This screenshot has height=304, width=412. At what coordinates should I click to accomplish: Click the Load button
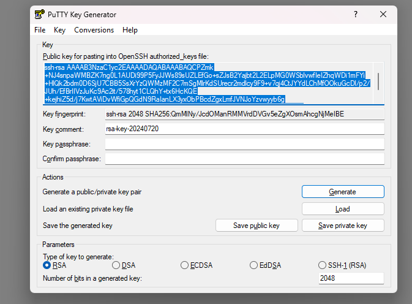[343, 209]
